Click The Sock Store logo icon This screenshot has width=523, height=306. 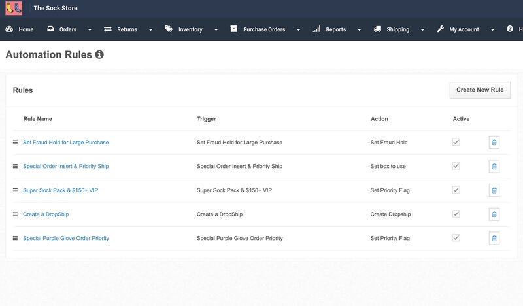14,8
